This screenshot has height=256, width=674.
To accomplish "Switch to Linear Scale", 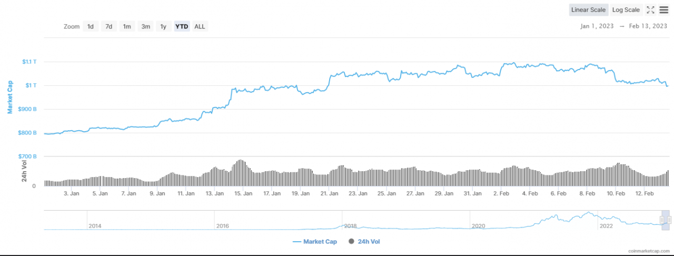I will pos(589,10).
